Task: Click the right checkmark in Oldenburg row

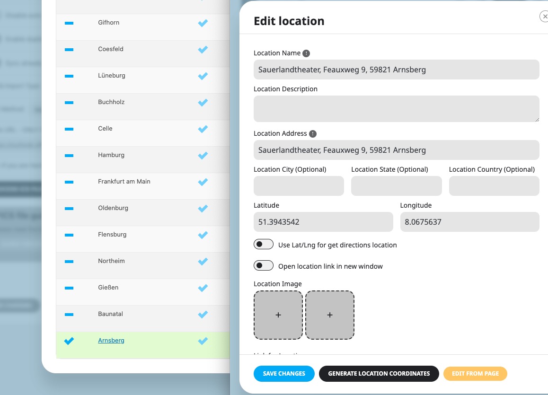Action: point(203,209)
